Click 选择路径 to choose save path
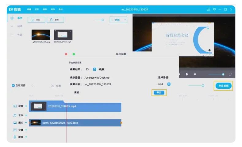This screenshot has width=242, height=147. (163, 77)
